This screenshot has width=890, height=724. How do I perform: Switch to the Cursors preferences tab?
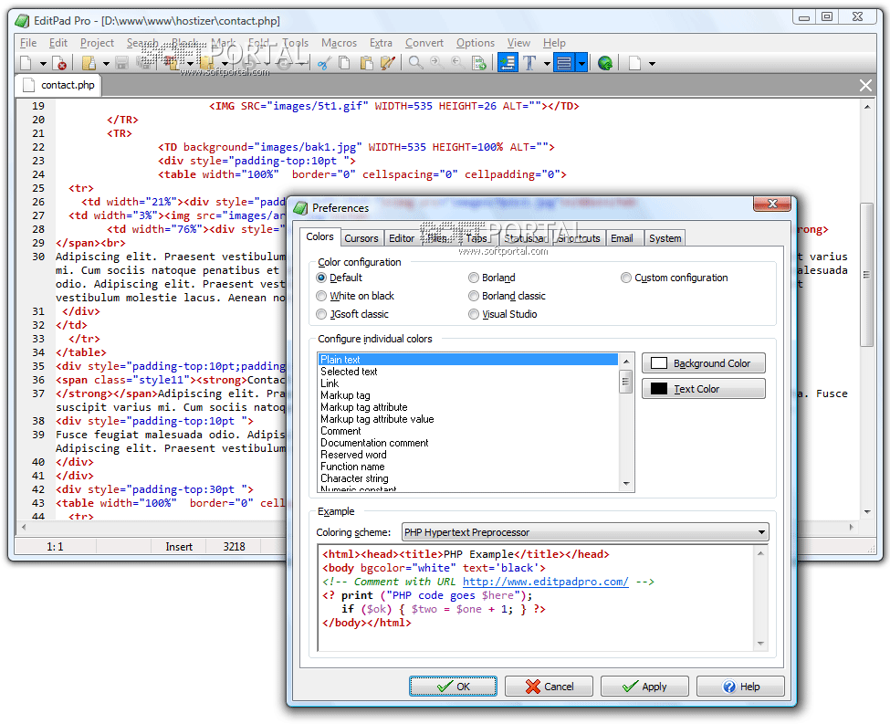pyautogui.click(x=361, y=238)
